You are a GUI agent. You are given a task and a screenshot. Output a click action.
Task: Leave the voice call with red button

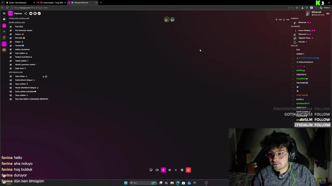pos(188,170)
